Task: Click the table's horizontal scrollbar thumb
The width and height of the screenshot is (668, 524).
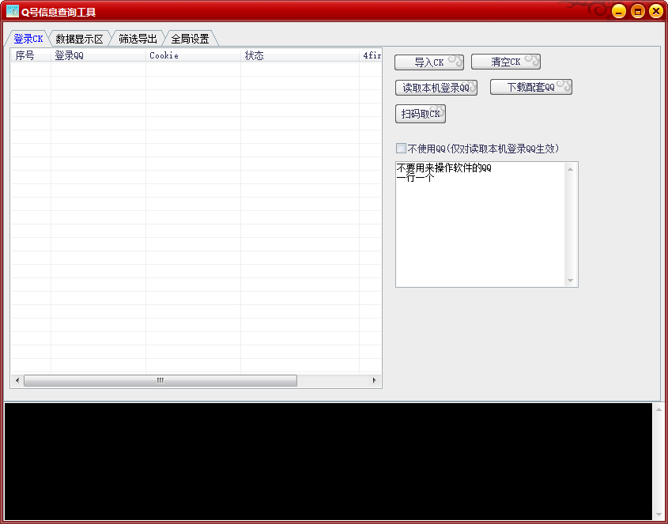Action: pos(160,380)
